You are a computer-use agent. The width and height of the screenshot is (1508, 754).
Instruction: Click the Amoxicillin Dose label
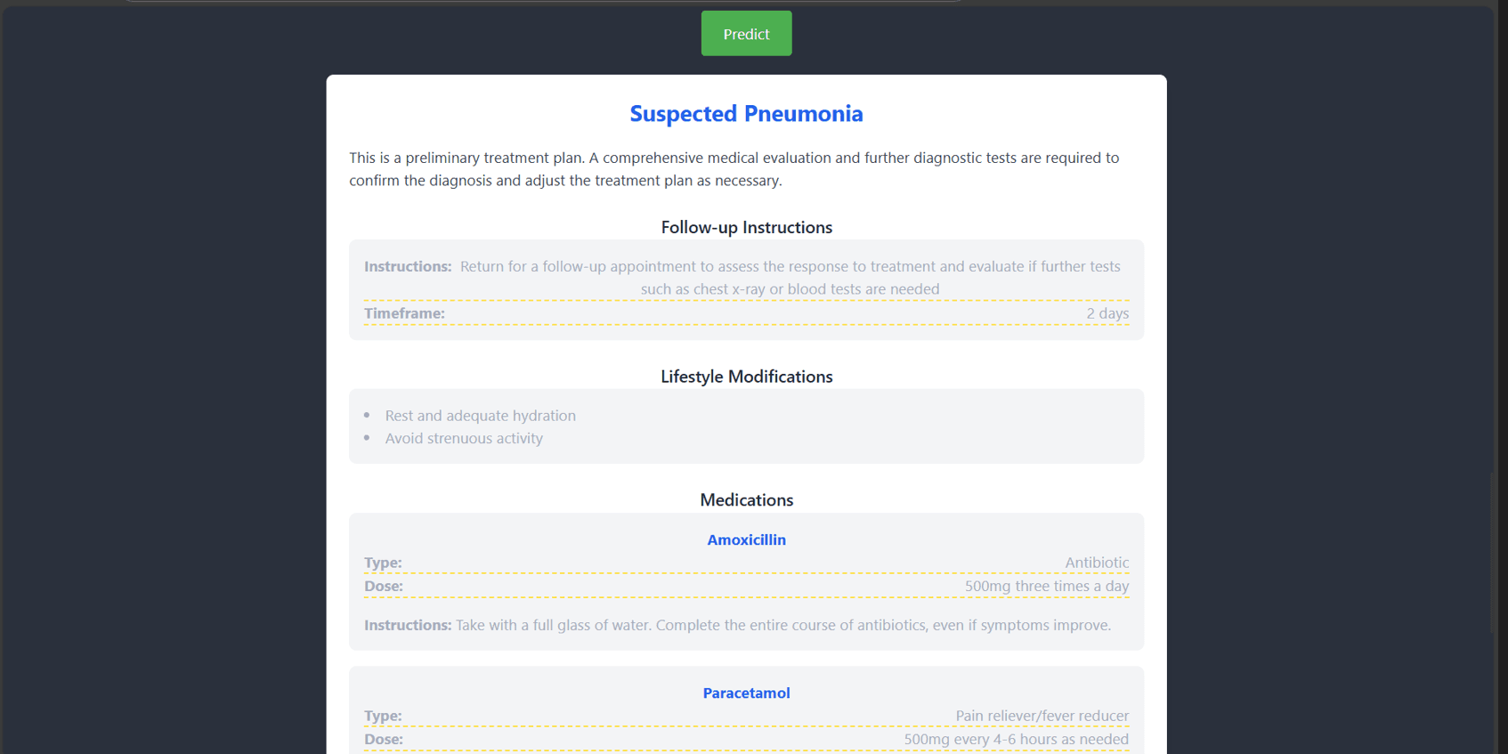(384, 586)
